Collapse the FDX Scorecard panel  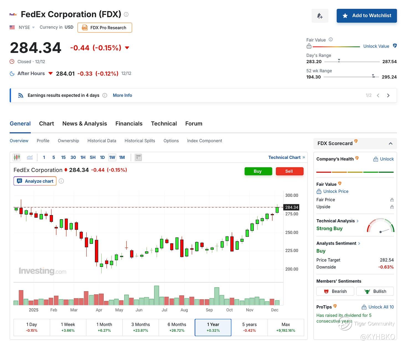tap(390, 143)
